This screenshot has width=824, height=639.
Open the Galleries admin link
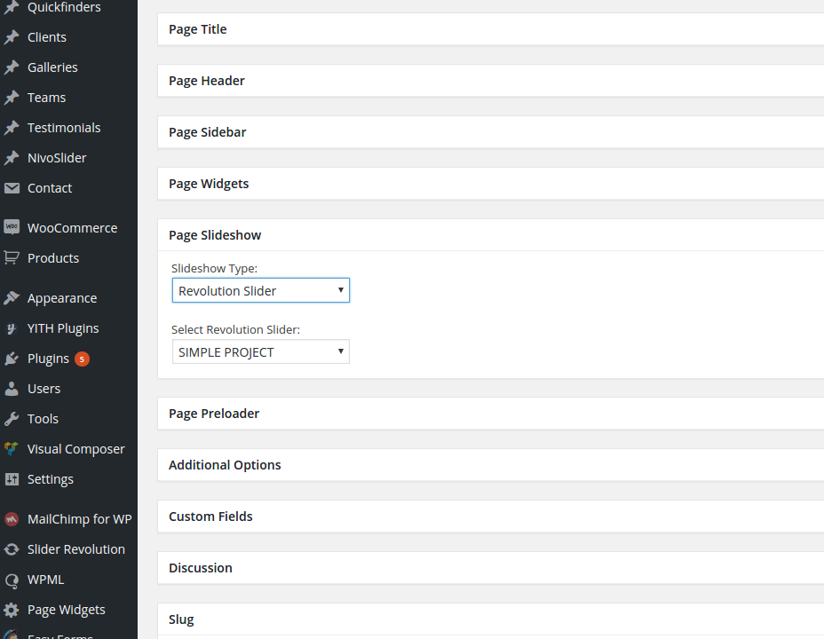(52, 67)
